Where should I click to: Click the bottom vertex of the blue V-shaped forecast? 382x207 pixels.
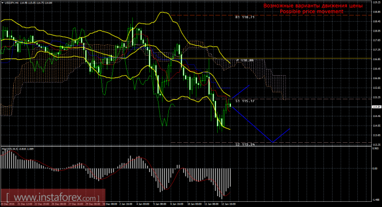[x=273, y=142]
